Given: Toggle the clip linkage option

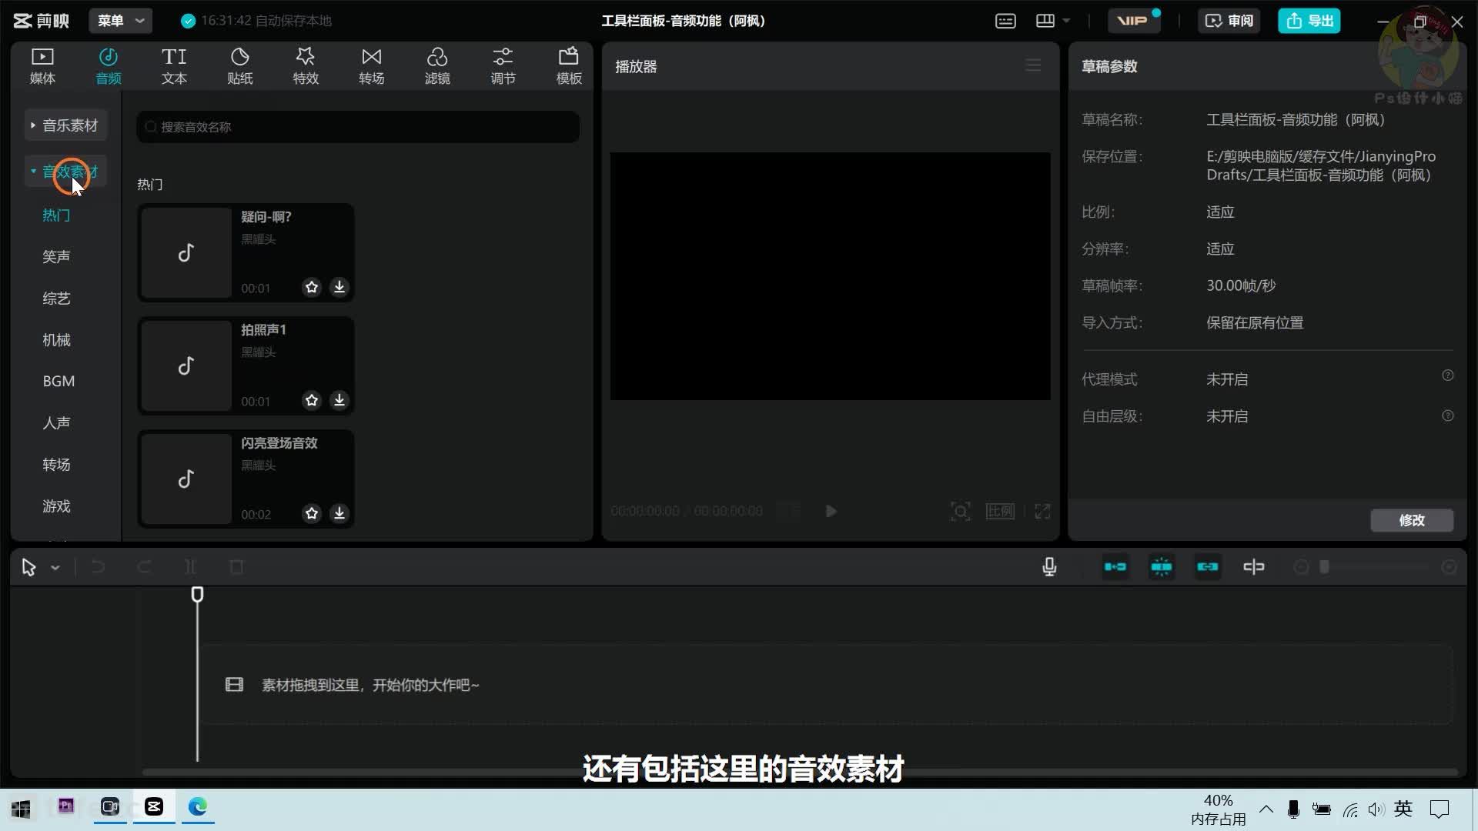Looking at the screenshot, I should [x=1208, y=567].
